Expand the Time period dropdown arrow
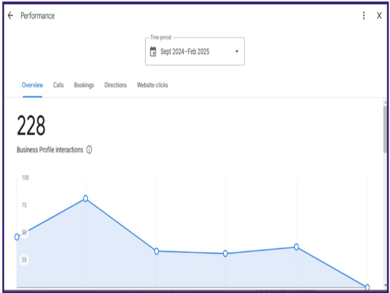This screenshot has height=293, width=390. (x=237, y=52)
